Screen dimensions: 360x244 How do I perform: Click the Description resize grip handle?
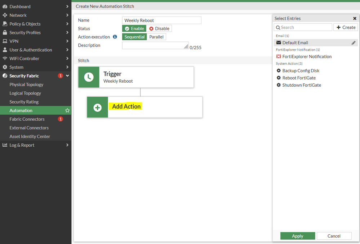(x=186, y=47)
